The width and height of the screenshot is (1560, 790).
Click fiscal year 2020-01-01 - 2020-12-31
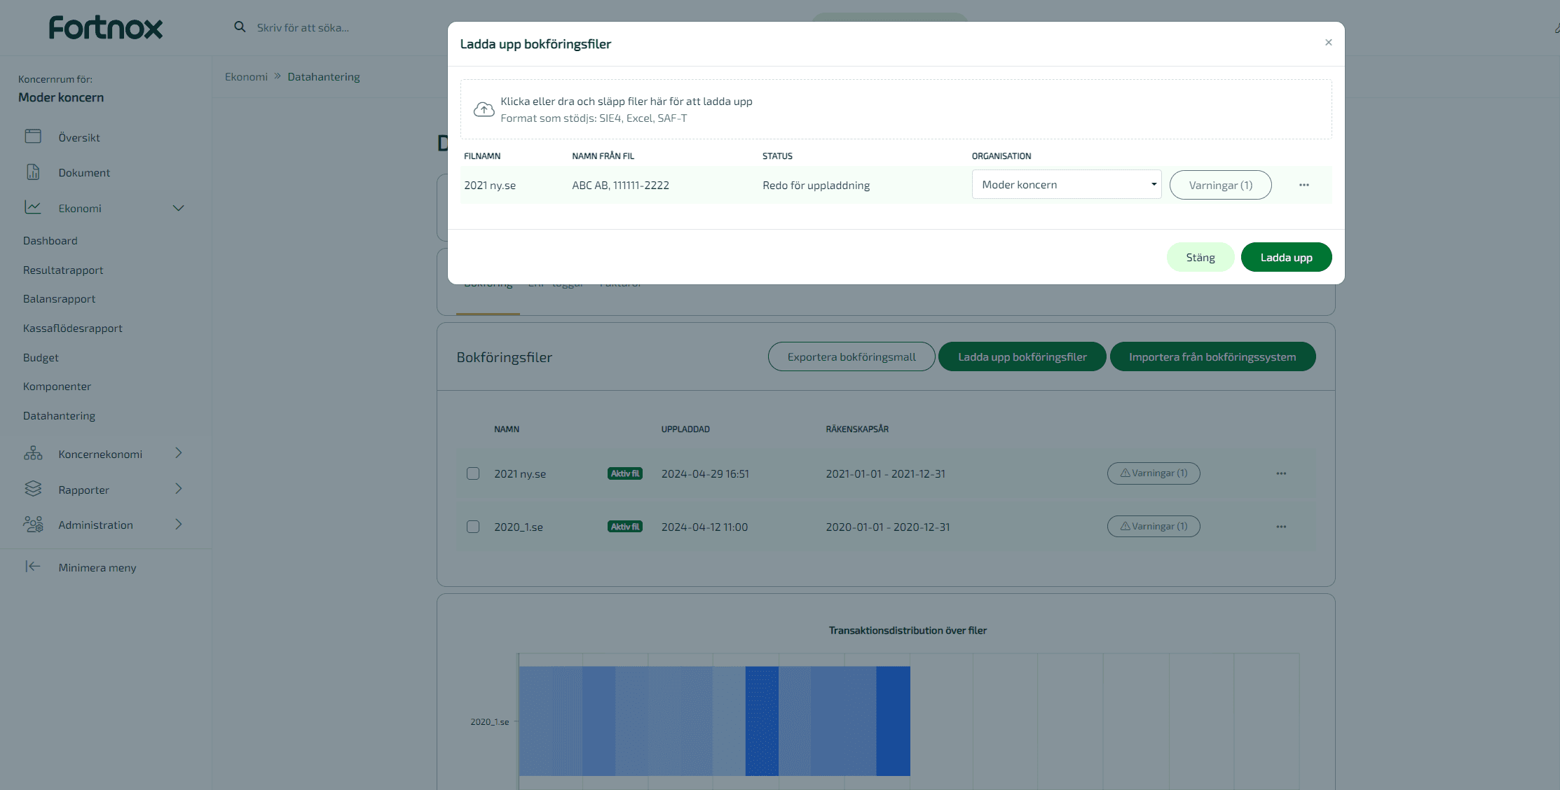(887, 527)
